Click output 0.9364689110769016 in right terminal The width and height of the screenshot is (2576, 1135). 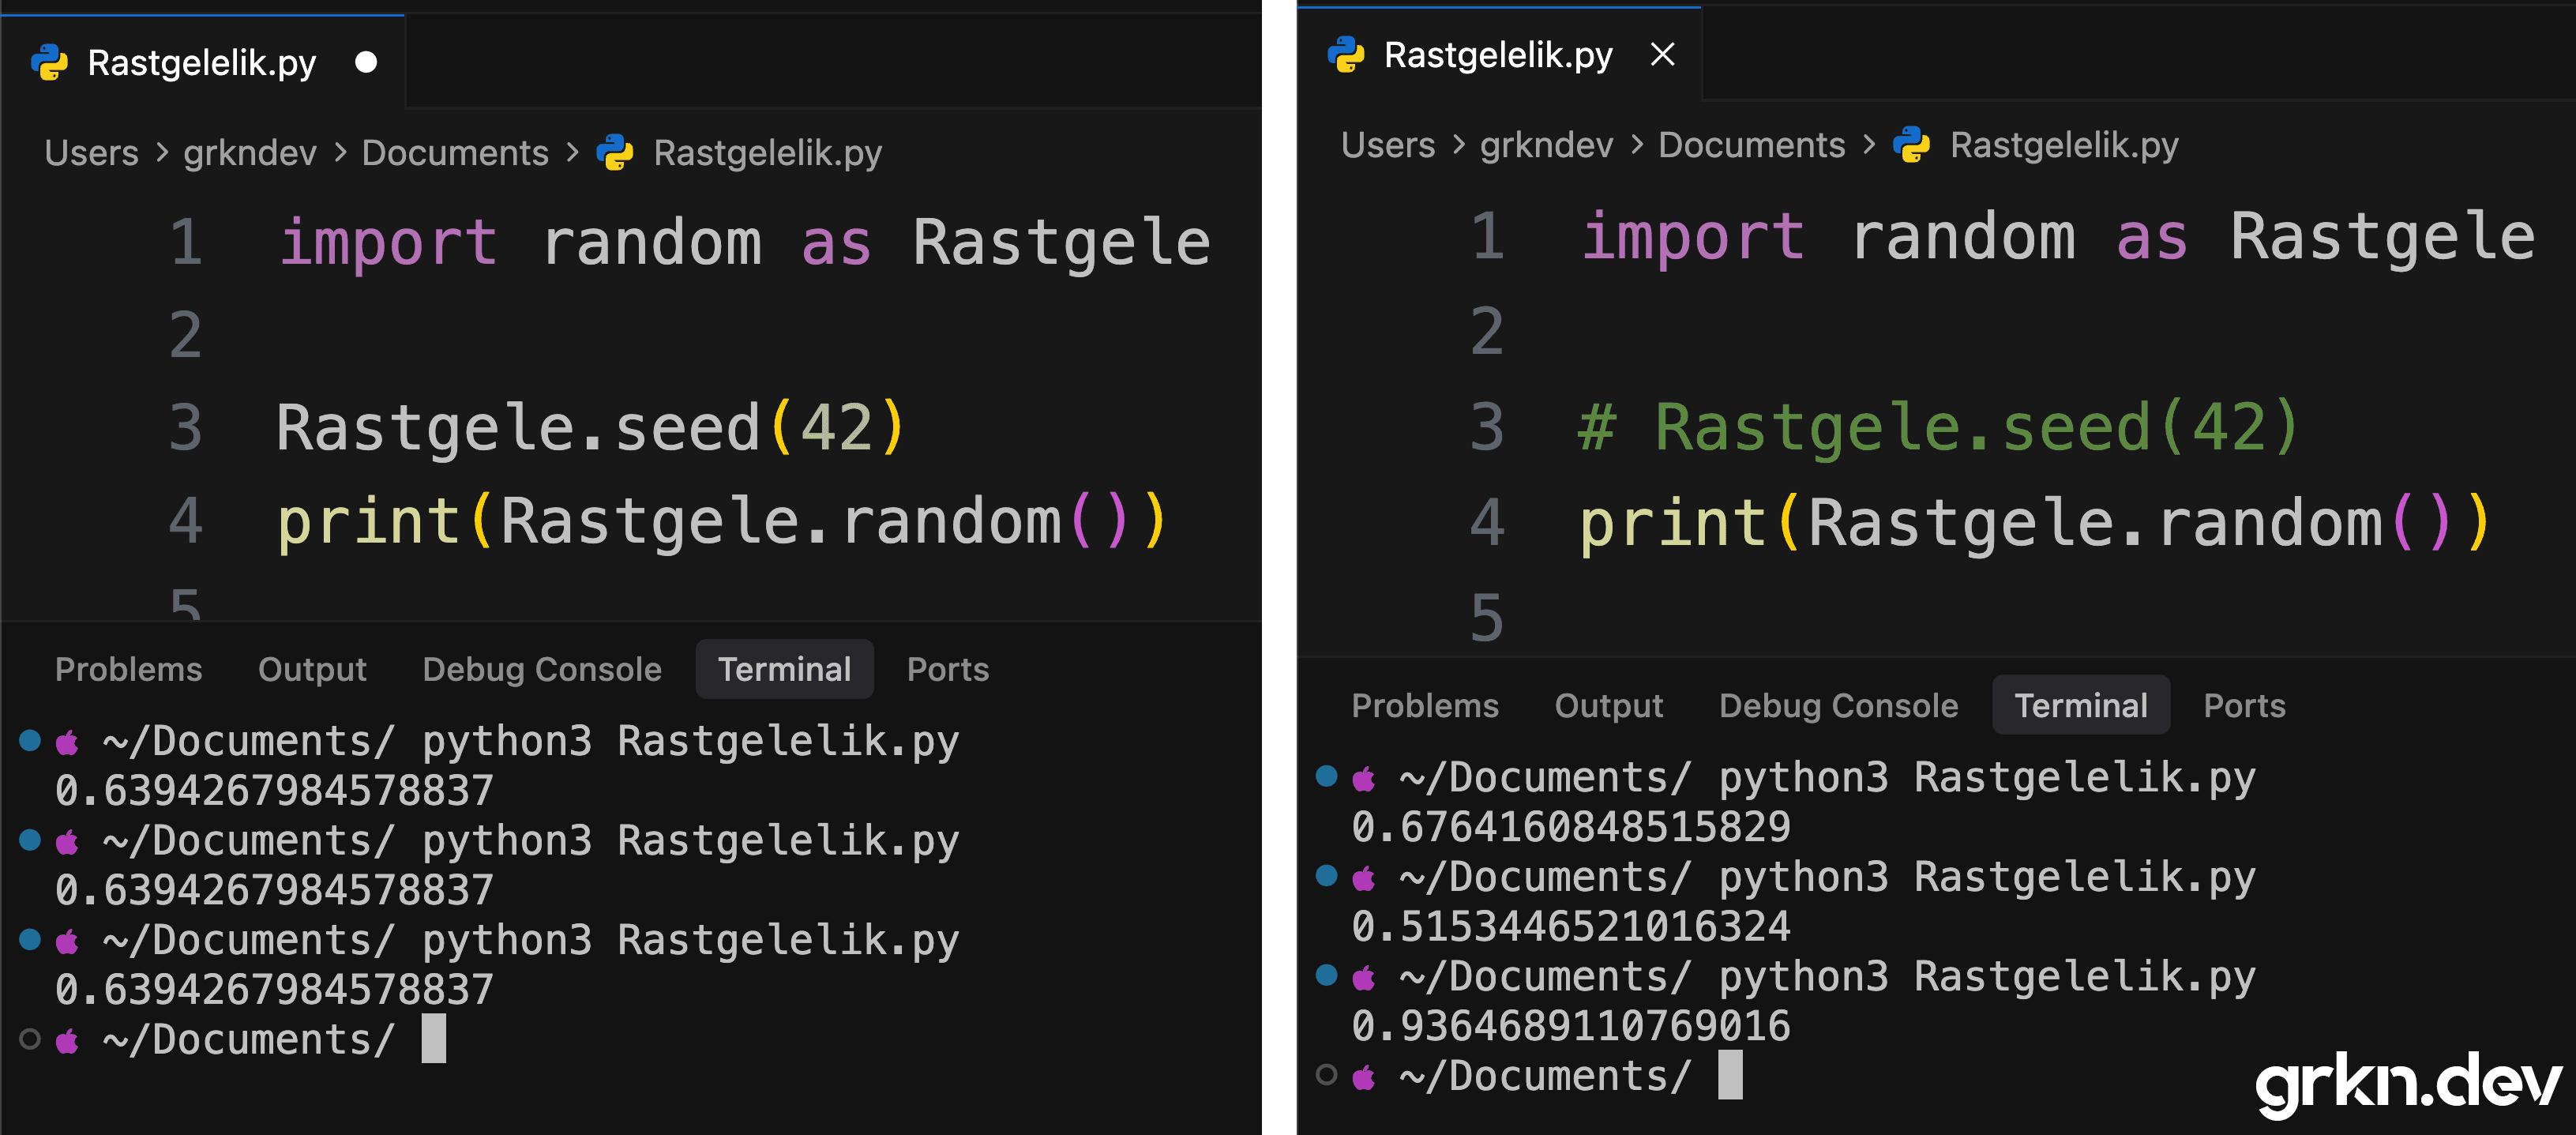(1571, 1025)
